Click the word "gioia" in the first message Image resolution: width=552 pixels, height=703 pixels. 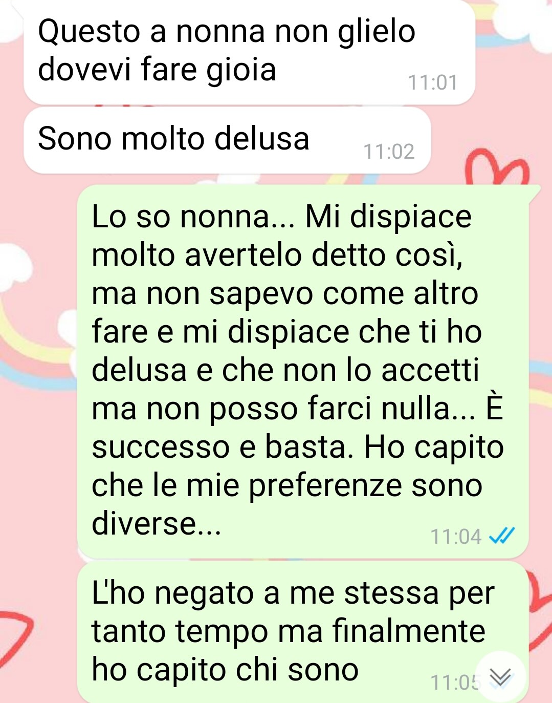[241, 71]
